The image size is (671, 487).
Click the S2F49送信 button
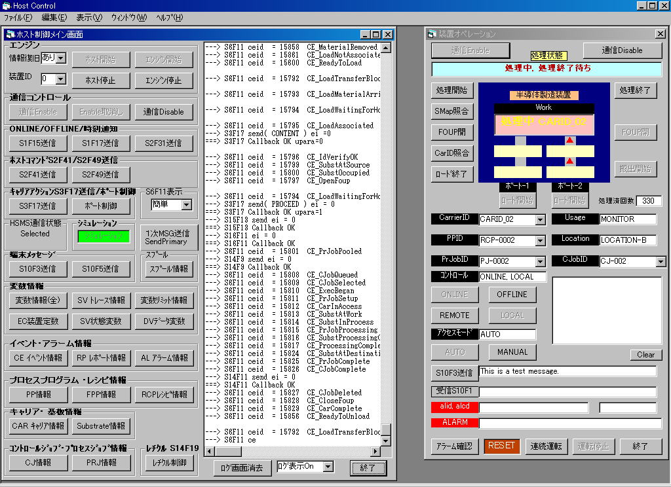click(100, 175)
